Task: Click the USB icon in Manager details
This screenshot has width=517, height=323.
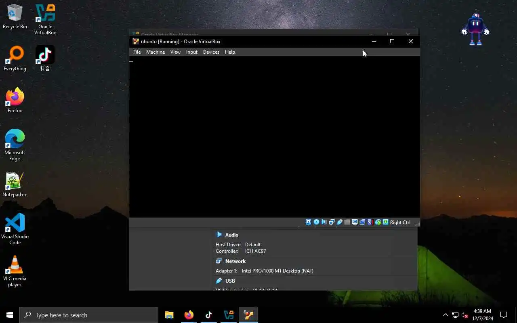Action: pos(219,281)
